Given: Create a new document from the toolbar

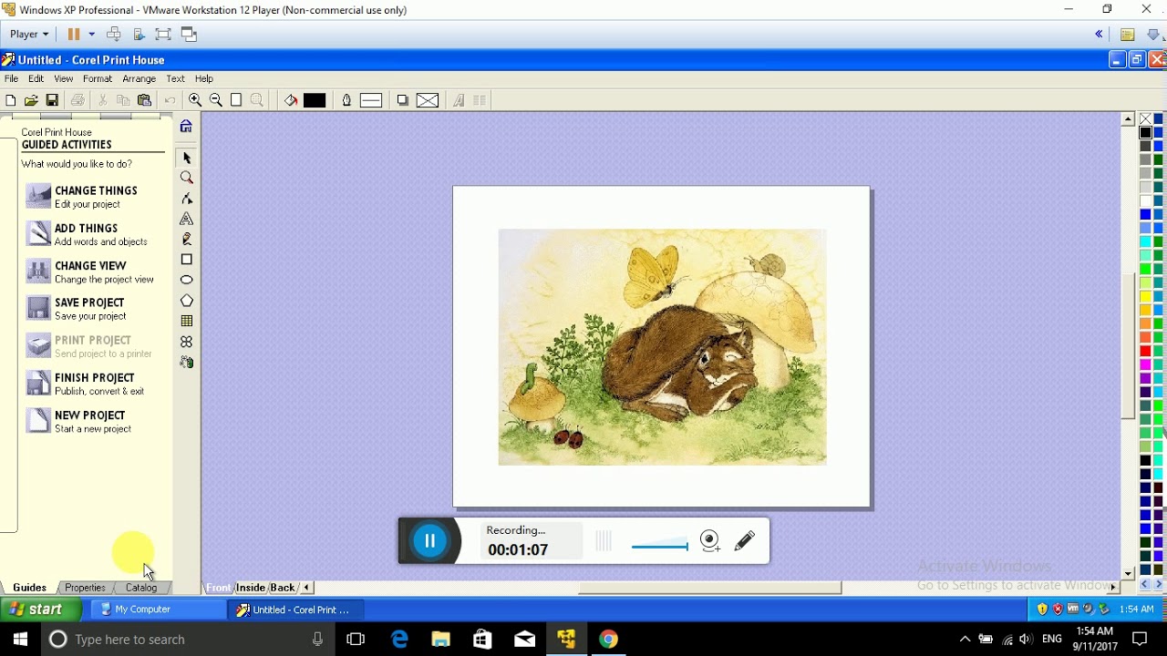Looking at the screenshot, I should (11, 100).
